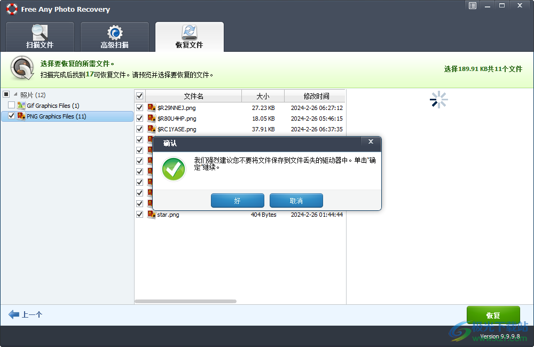Click the circular recovery arrow icon in header

pos(21,68)
